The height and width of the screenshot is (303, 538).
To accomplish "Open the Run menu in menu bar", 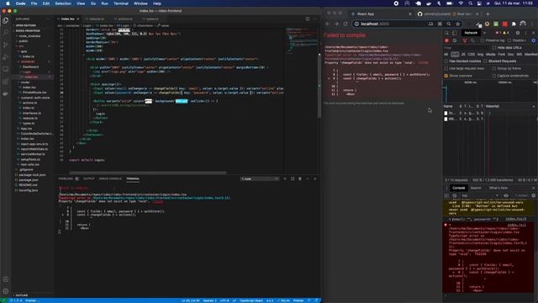I will click(104, 3).
